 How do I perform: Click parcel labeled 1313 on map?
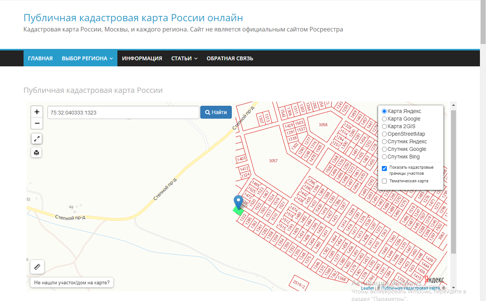coord(267,118)
